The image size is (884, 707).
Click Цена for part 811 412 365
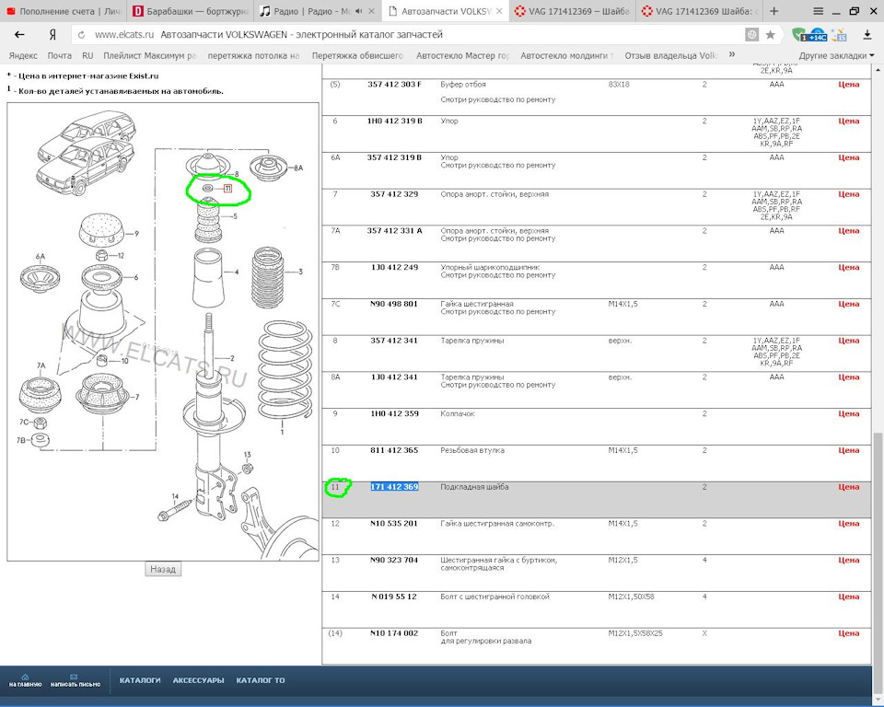pos(848,451)
